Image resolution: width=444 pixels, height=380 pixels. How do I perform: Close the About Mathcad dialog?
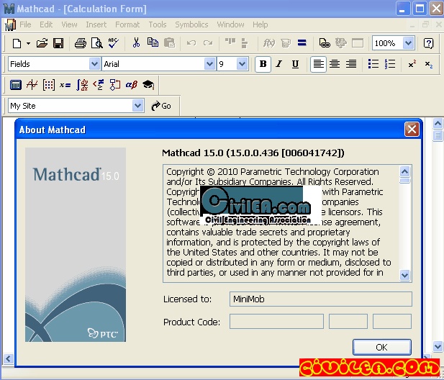(x=412, y=130)
